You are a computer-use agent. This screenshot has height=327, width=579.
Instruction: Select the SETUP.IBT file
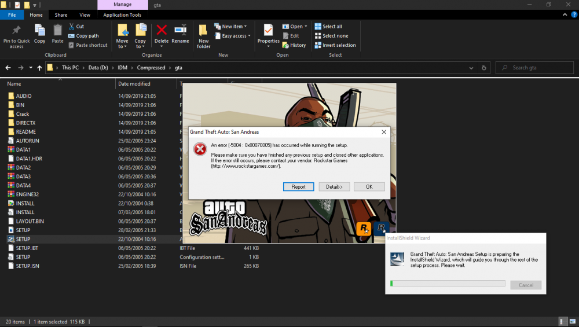click(27, 248)
